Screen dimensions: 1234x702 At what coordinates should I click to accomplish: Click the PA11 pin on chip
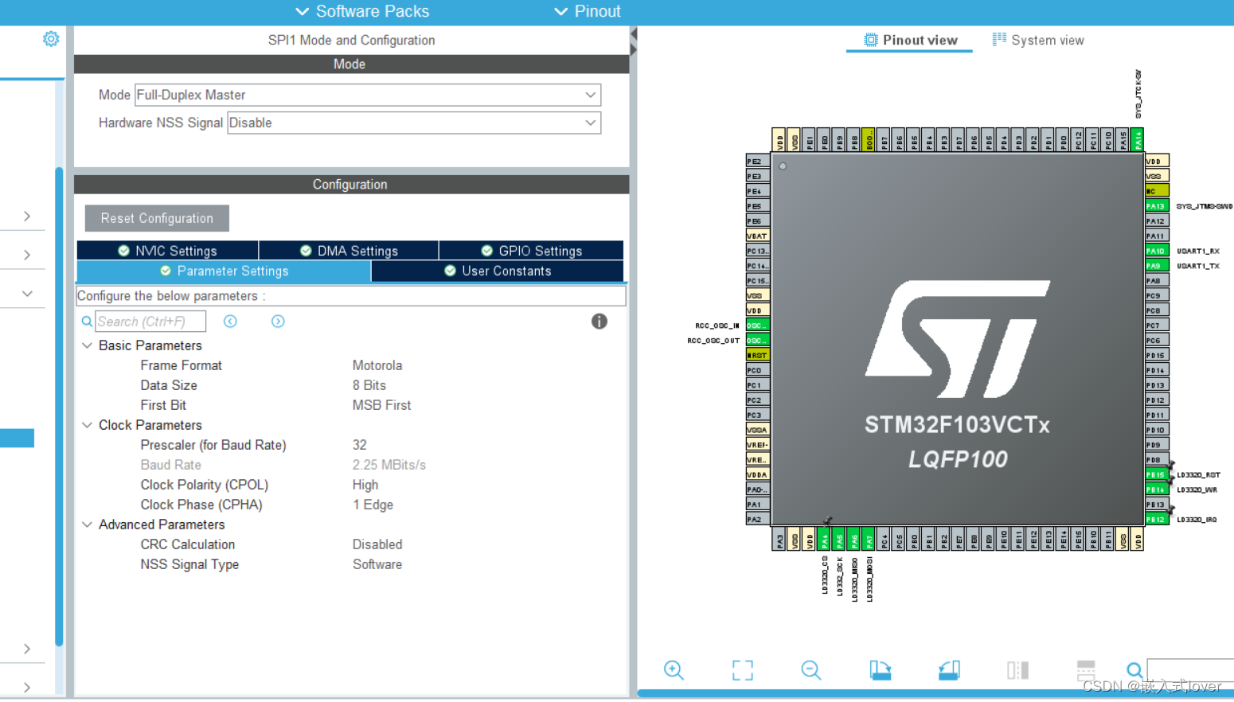click(1157, 236)
